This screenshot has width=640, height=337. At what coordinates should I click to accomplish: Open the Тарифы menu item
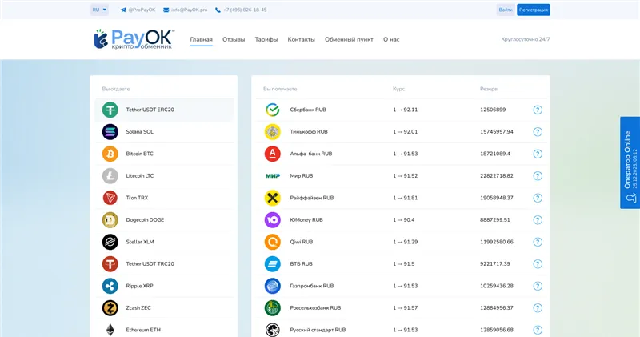(266, 39)
